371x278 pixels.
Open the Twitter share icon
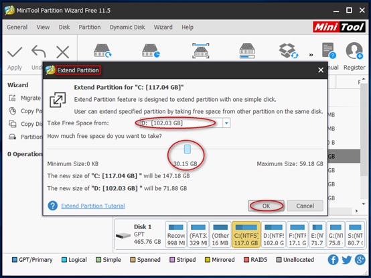click(347, 260)
